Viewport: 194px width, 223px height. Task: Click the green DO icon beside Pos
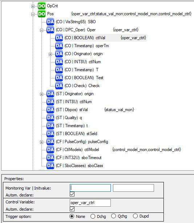[x=42, y=14]
